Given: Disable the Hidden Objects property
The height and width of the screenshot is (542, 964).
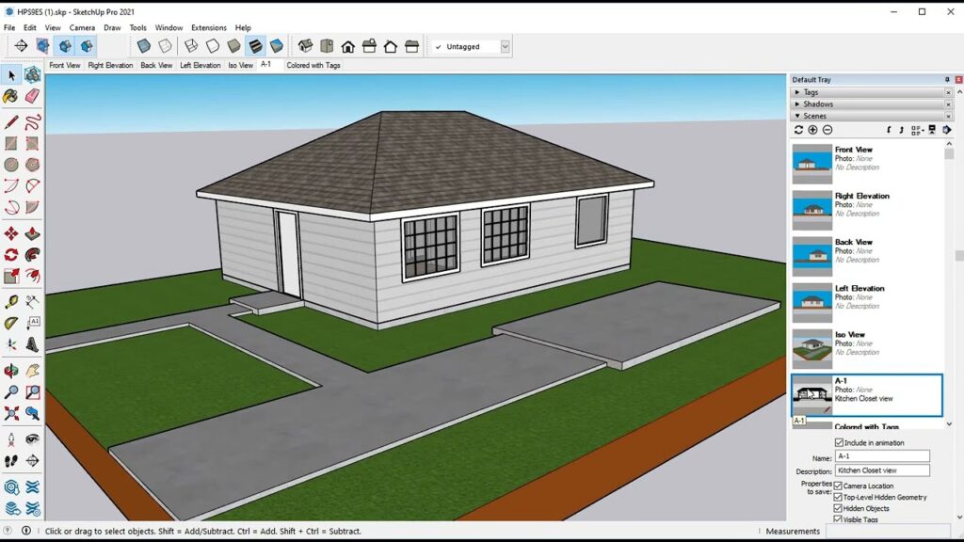Looking at the screenshot, I should 838,508.
